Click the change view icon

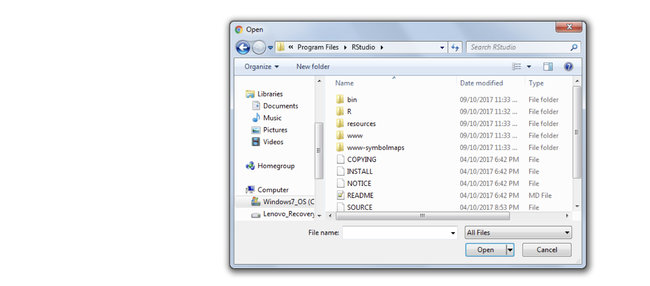point(517,66)
